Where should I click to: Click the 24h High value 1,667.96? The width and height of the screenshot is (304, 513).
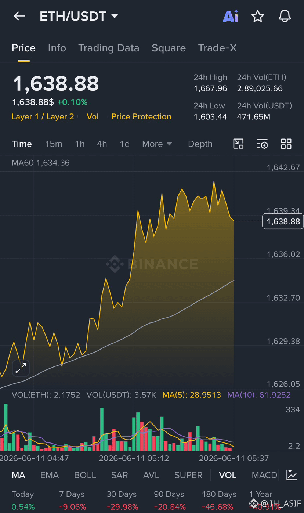tap(210, 88)
